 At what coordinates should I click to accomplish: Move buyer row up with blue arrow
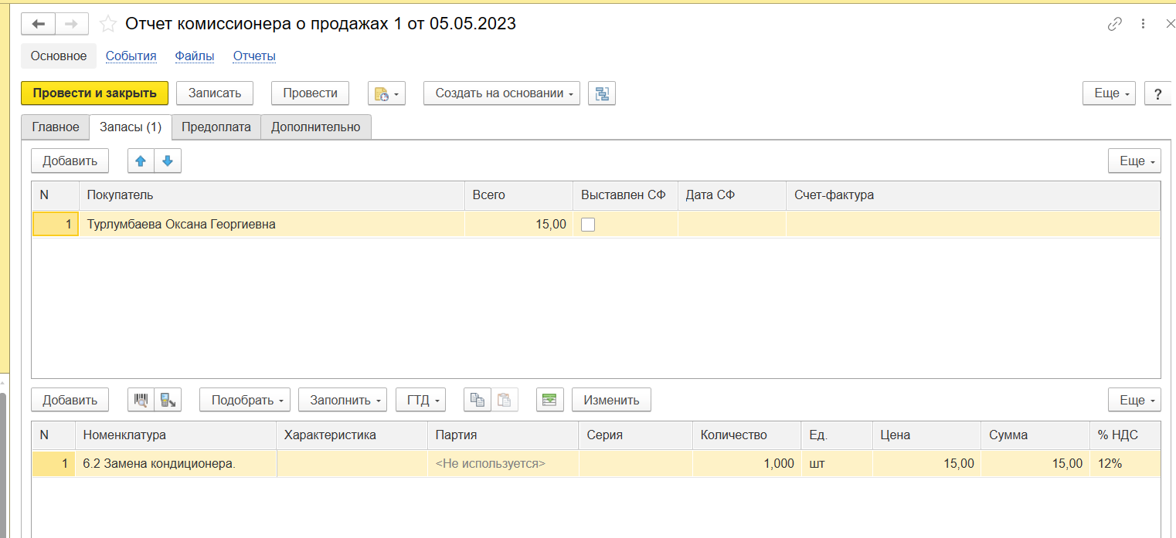click(x=141, y=161)
